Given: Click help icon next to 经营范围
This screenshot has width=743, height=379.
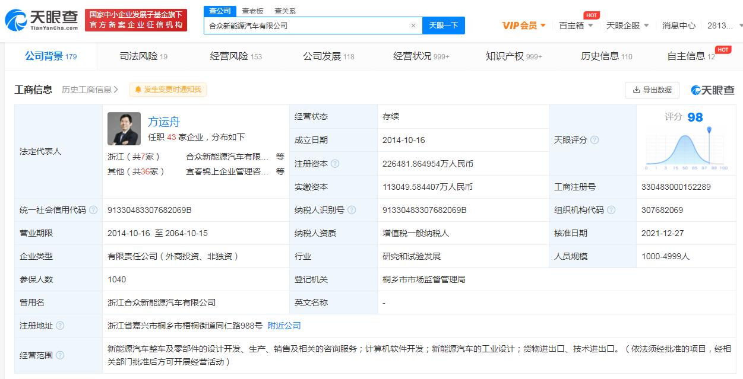Looking at the screenshot, I should [x=60, y=355].
